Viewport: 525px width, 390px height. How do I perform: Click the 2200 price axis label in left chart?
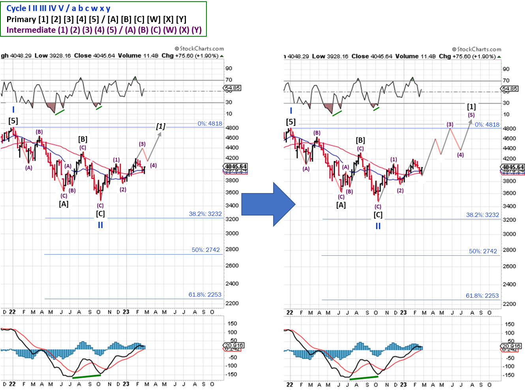[x=232, y=303]
